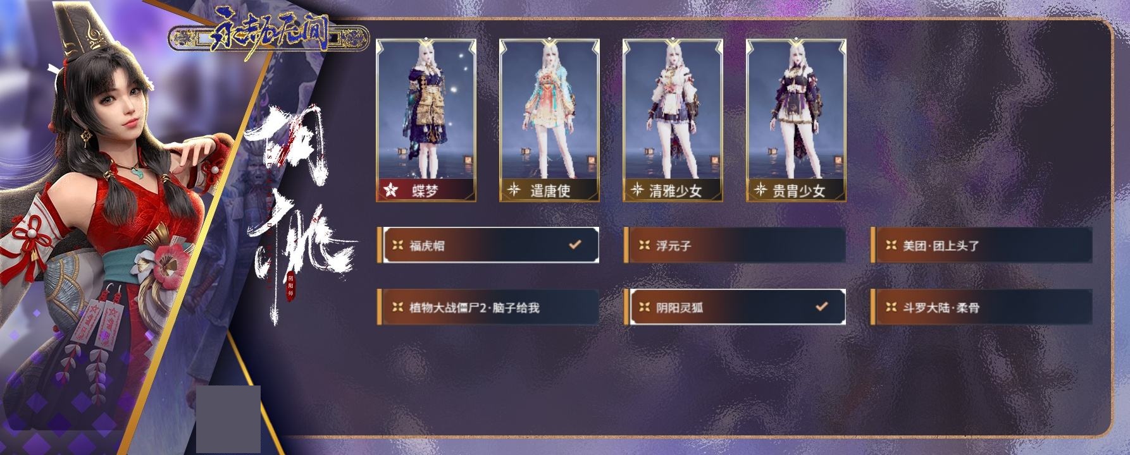Click the star rarity icon beside 蝶梦
This screenshot has width=1130, height=455.
391,190
